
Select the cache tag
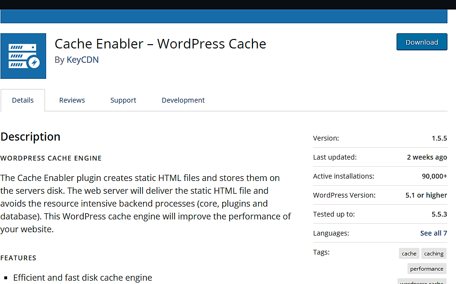coord(409,254)
